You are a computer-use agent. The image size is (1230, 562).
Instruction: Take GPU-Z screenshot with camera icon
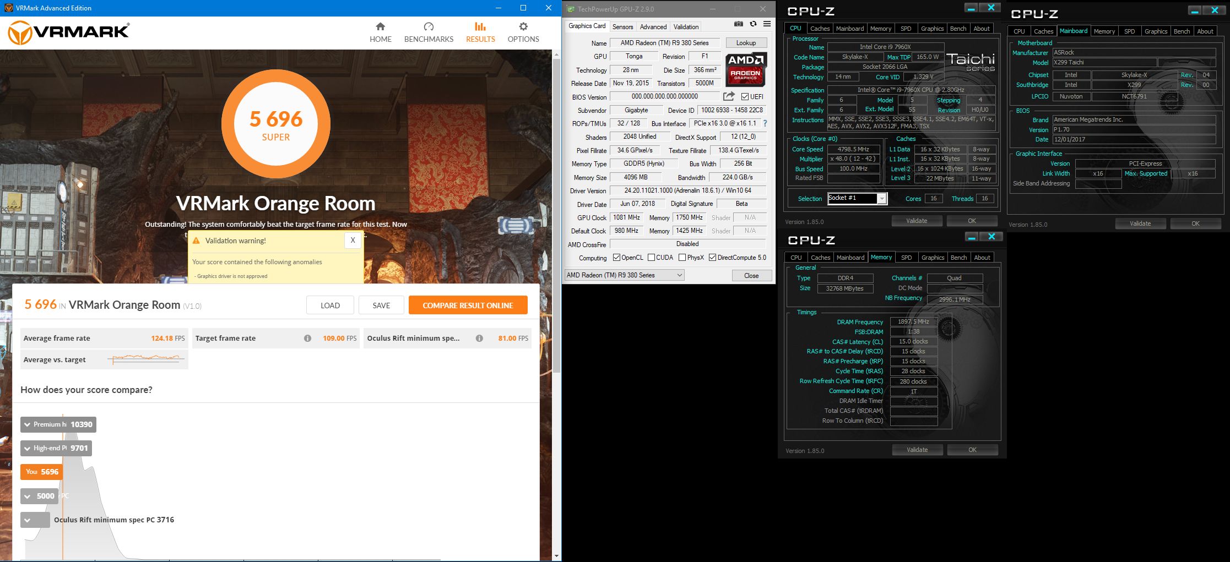[738, 24]
